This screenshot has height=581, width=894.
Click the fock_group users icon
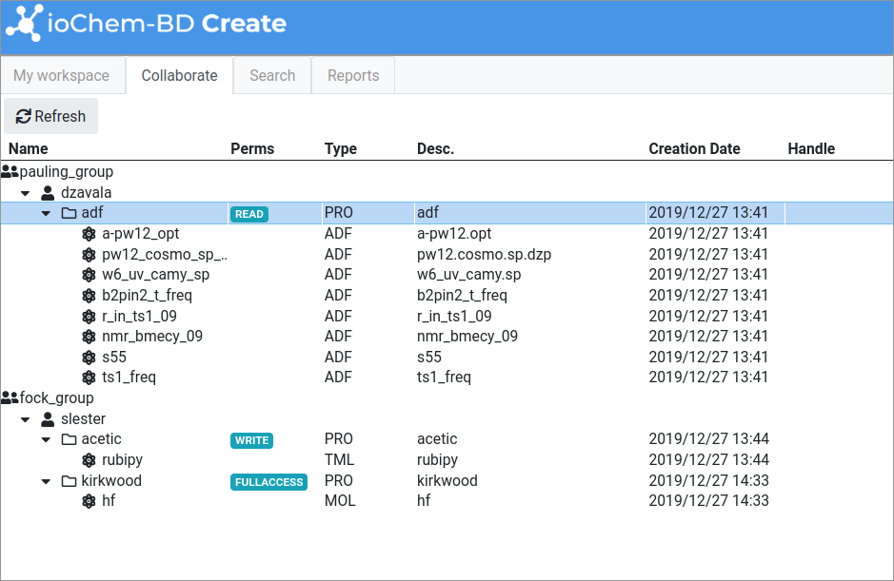[10, 398]
